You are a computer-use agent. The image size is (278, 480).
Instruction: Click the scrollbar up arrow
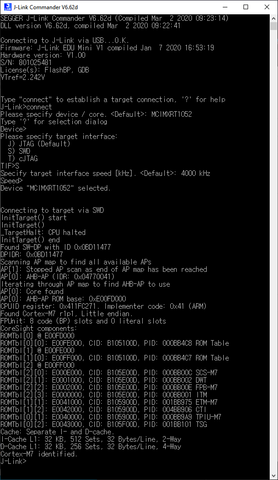coord(274,18)
